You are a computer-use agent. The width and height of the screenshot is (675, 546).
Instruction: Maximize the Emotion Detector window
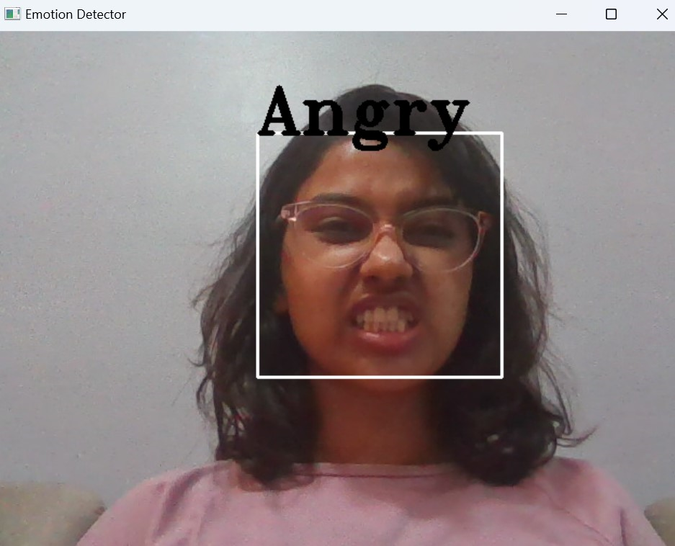tap(611, 14)
